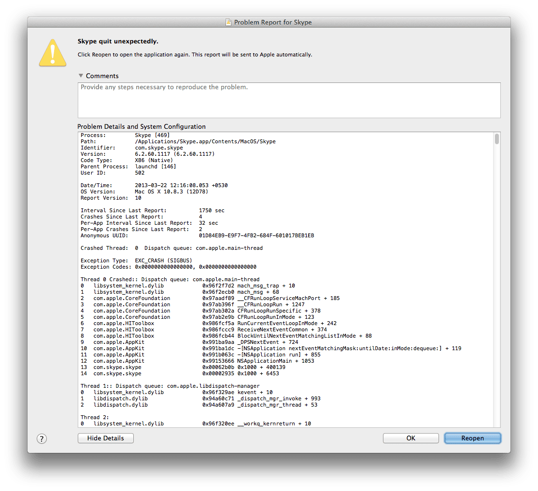Click the 'mach_msg_trap + 10' stack frame
Image resolution: width=538 pixels, height=491 pixels.
pos(188,286)
